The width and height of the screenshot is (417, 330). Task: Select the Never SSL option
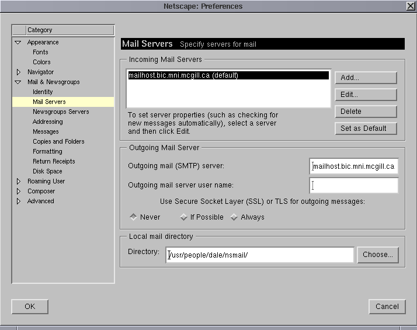[133, 217]
